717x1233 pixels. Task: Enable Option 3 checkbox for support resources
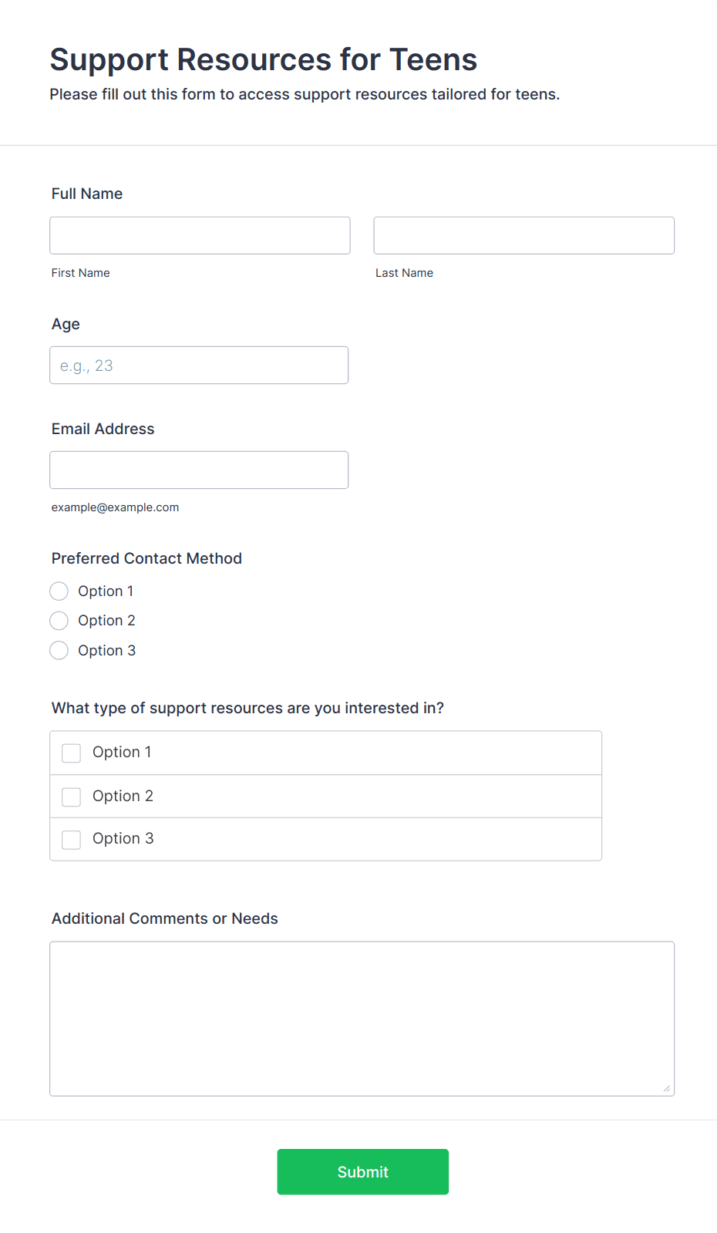72,840
